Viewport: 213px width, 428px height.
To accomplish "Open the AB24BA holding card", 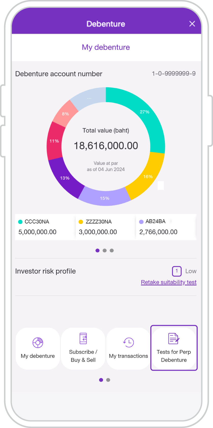I will pyautogui.click(x=166, y=227).
